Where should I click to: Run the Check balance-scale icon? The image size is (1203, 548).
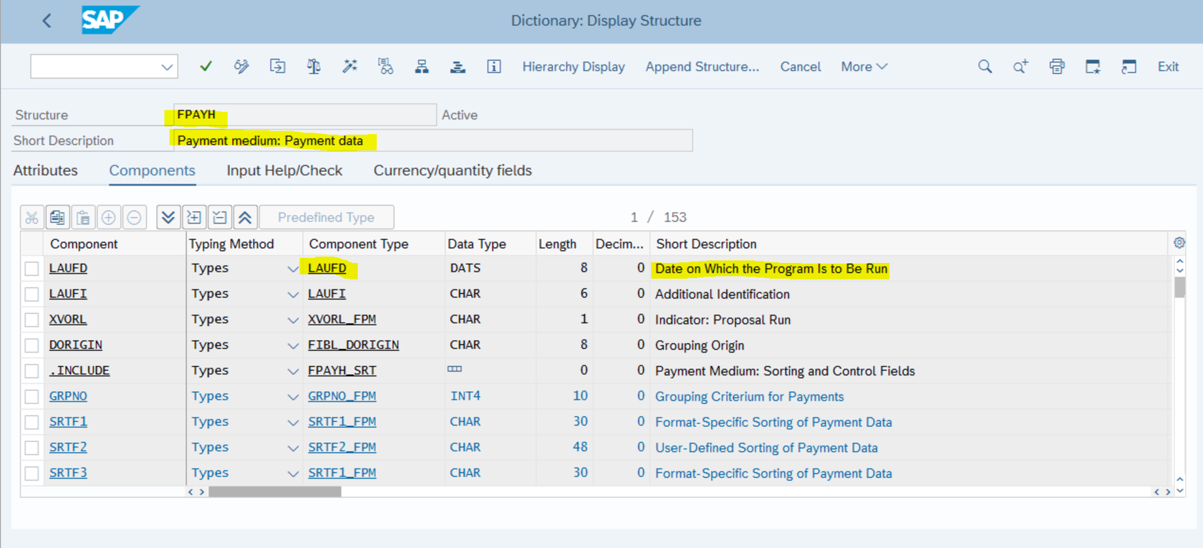point(314,67)
